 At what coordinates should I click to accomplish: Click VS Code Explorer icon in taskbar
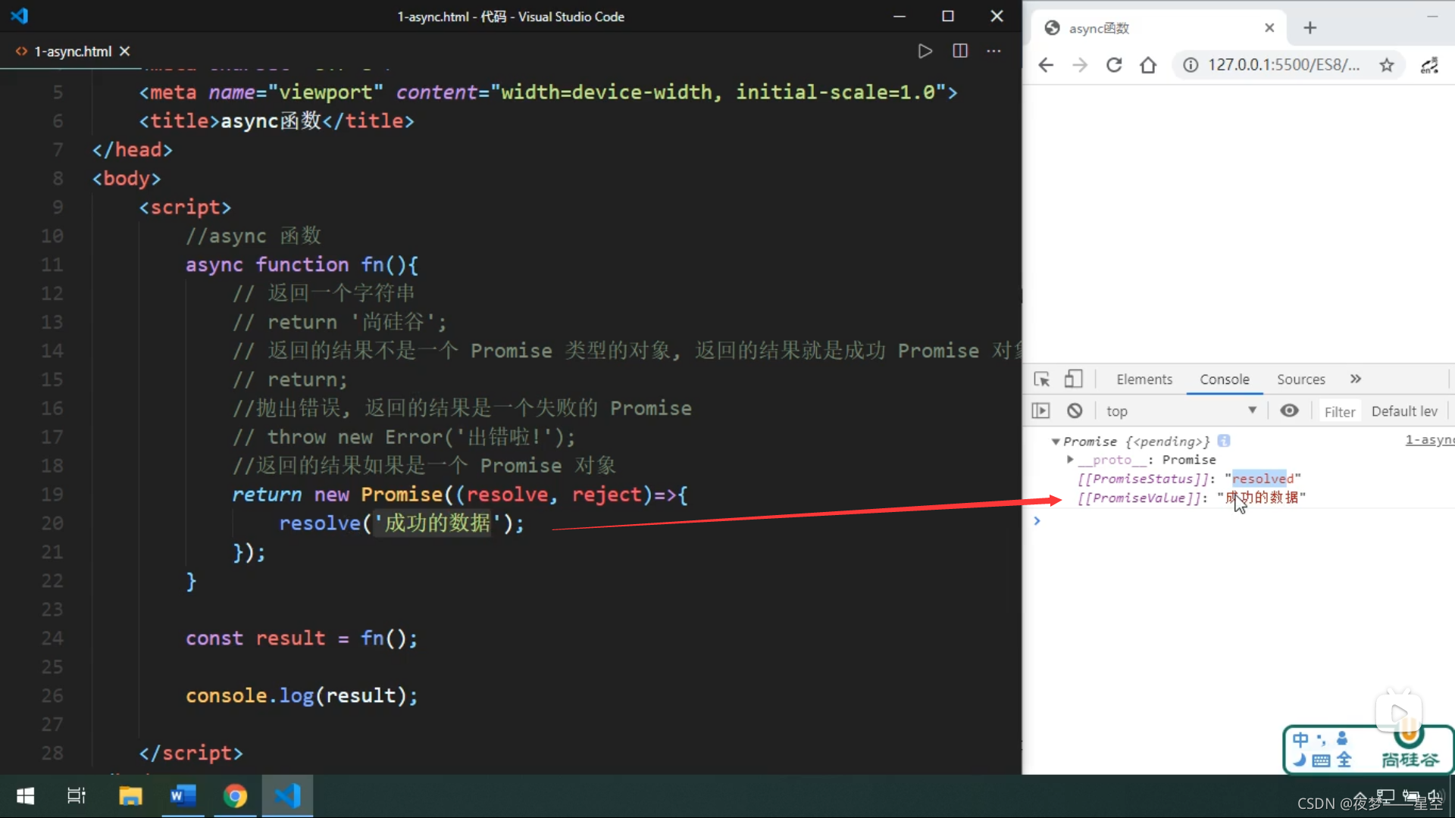pos(288,796)
